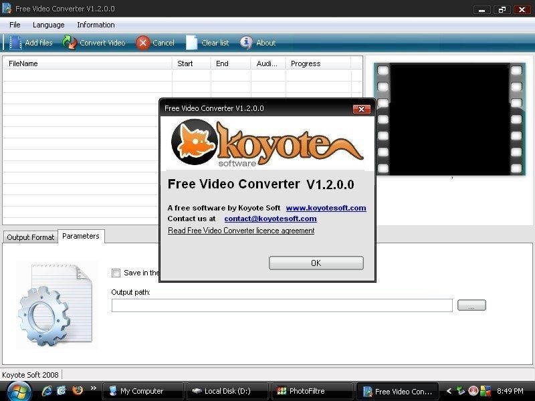The image size is (535, 401).
Task: Collapse hidden icons with the tray chevron
Action: [449, 391]
